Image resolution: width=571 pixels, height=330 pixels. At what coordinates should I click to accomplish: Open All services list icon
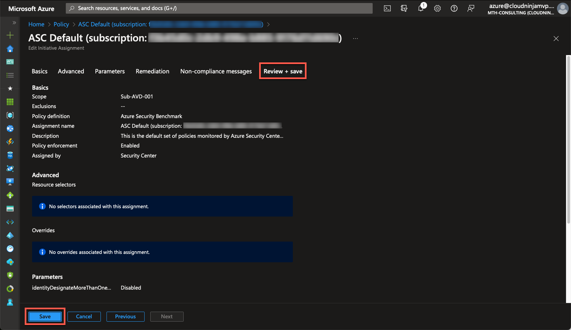(10, 75)
